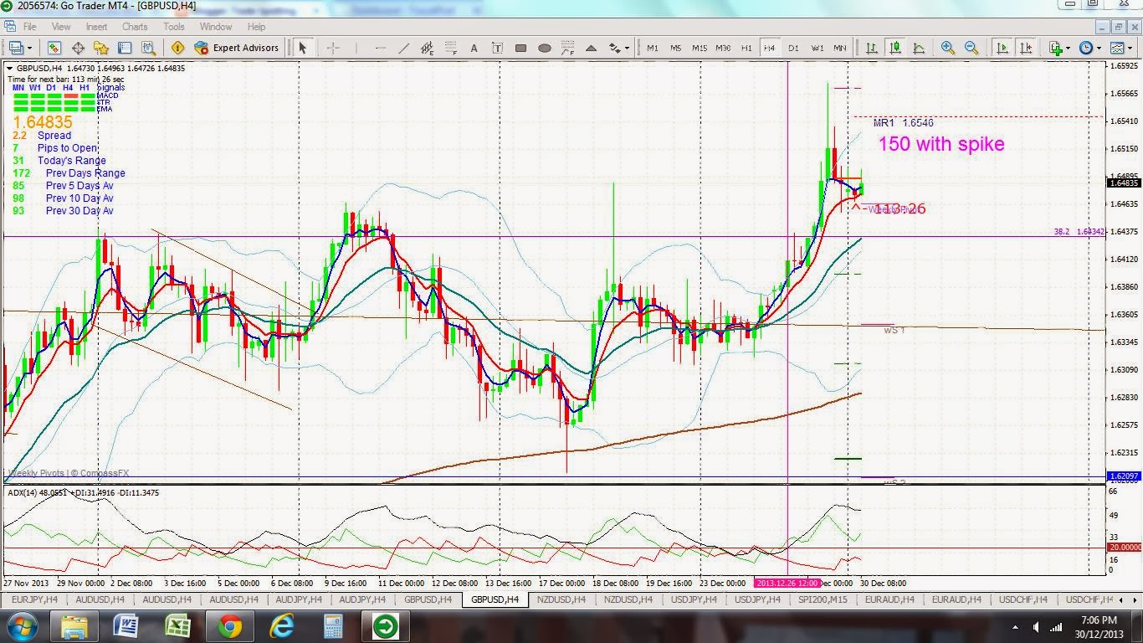Switch timeframe to M5

click(x=675, y=48)
